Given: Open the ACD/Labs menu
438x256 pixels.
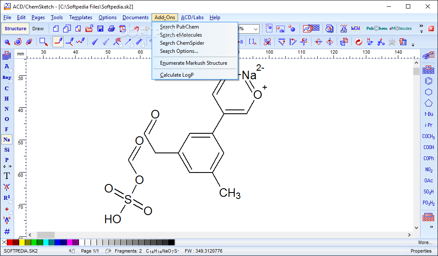Looking at the screenshot, I should [192, 17].
